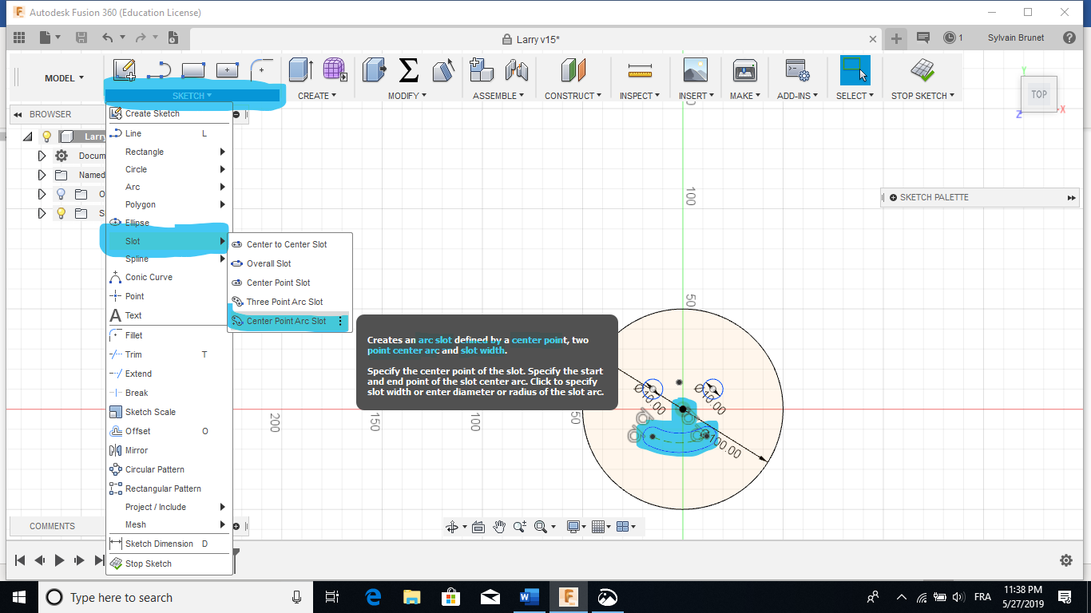Click the plane icon above CONSTRUCT
1091x613 pixels.
[573, 70]
